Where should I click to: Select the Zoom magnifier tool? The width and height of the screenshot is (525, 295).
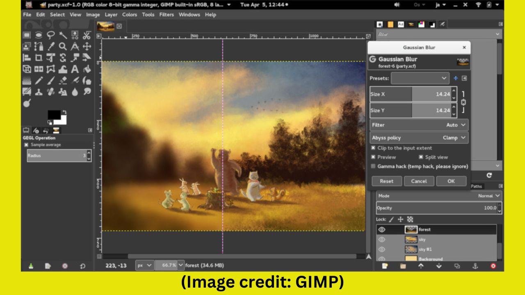click(x=63, y=46)
